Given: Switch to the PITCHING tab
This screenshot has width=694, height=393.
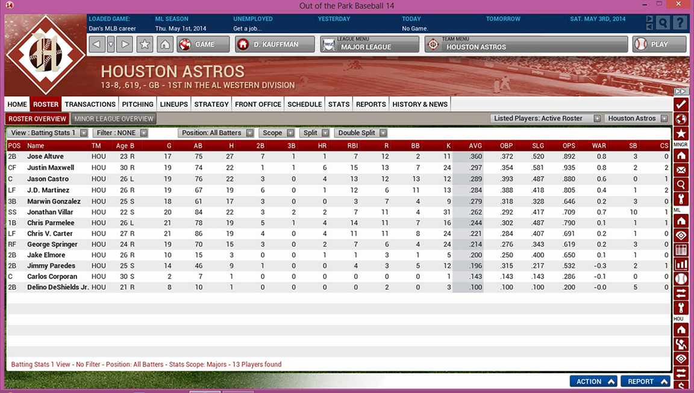Looking at the screenshot, I should click(137, 104).
